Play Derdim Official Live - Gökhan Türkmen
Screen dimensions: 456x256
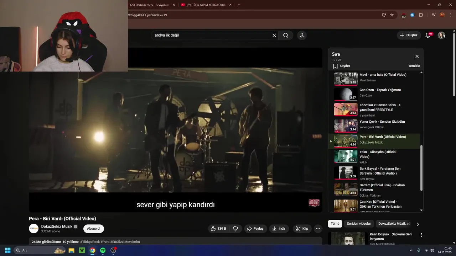374,190
